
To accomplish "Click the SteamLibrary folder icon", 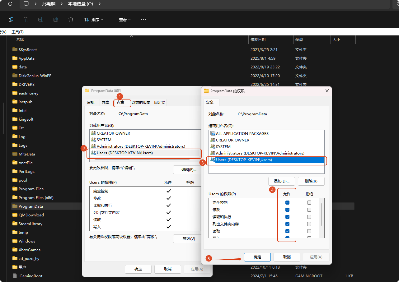I will pos(15,224).
